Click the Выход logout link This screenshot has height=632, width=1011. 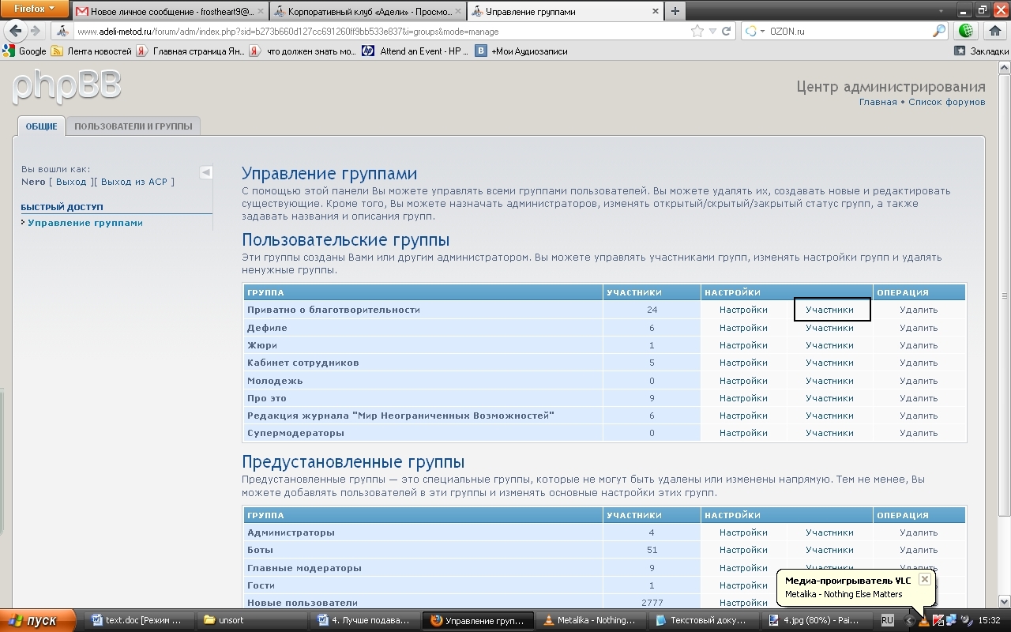point(71,182)
